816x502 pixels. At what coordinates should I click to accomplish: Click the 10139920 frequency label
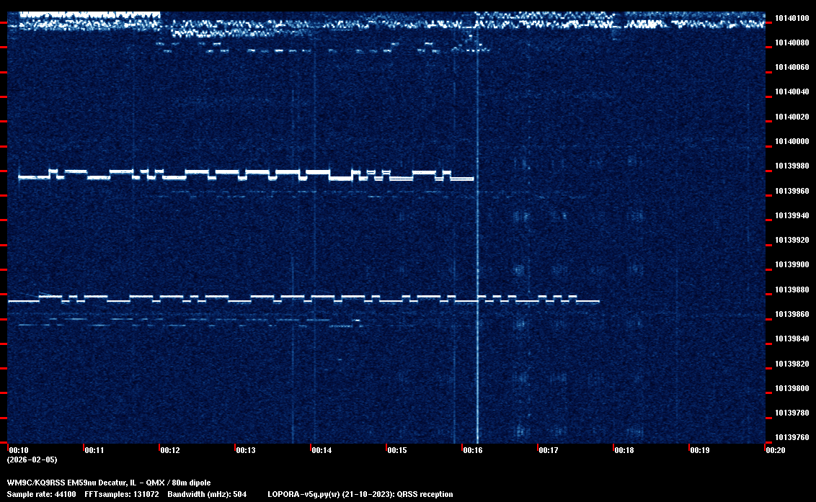(791, 240)
